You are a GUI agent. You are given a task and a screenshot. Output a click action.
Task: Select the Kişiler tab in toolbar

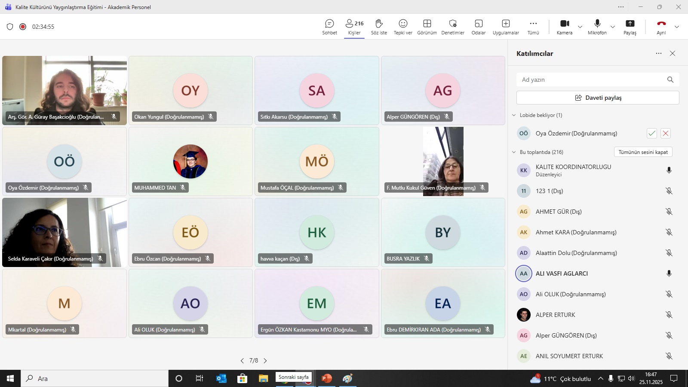click(354, 27)
